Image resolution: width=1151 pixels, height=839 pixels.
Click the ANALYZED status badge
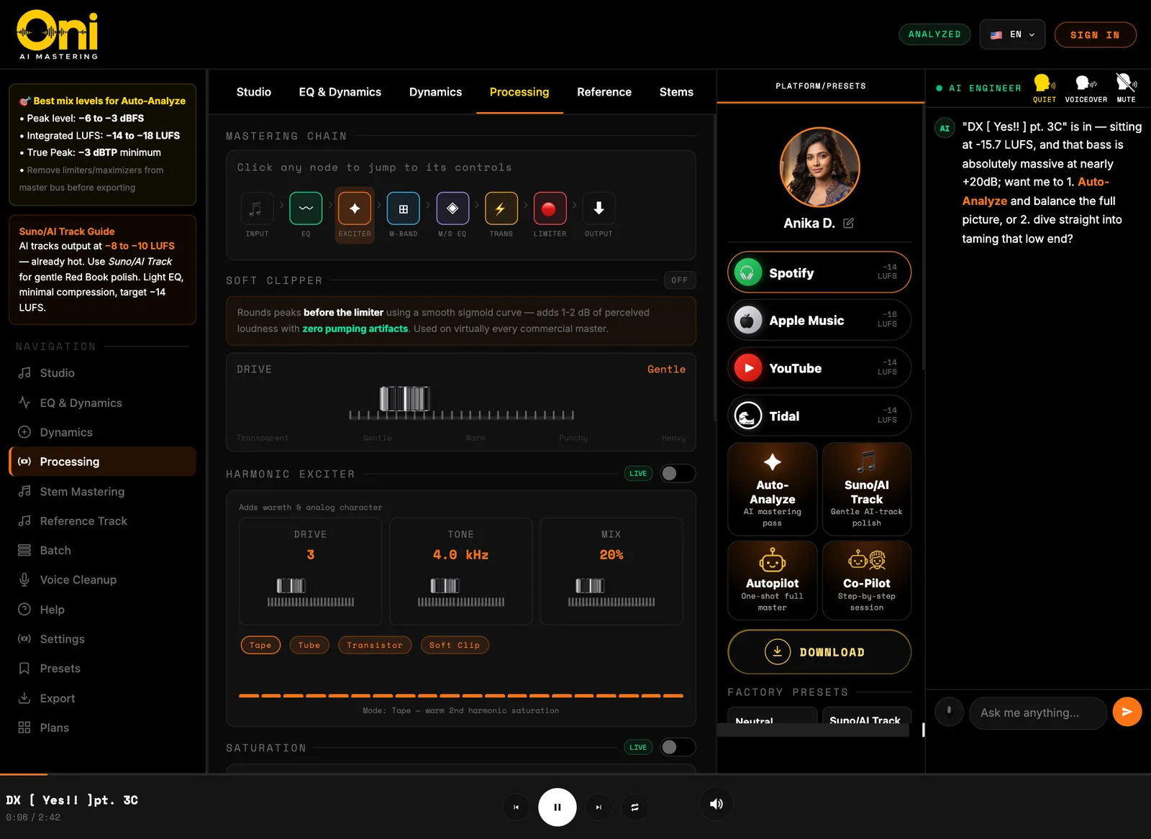pos(934,35)
